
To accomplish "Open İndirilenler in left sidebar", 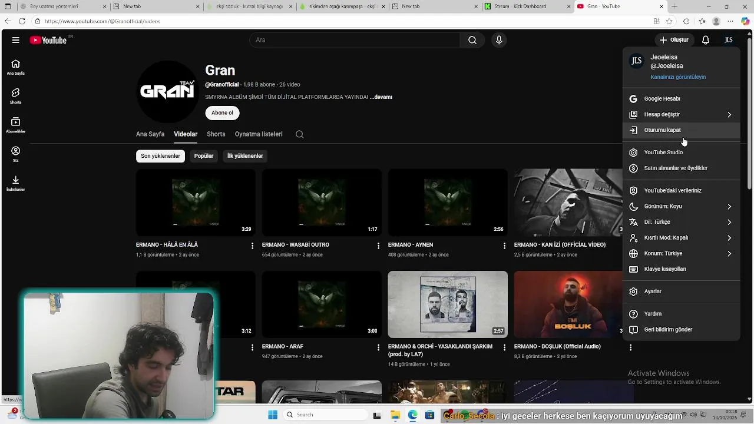I will (16, 184).
